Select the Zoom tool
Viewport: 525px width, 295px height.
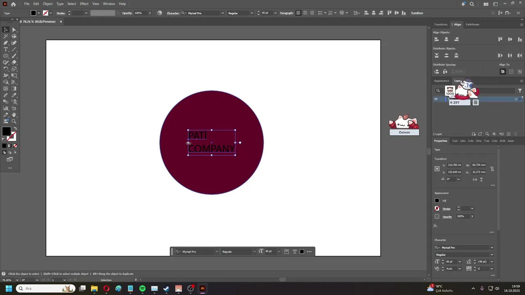[x=14, y=121]
